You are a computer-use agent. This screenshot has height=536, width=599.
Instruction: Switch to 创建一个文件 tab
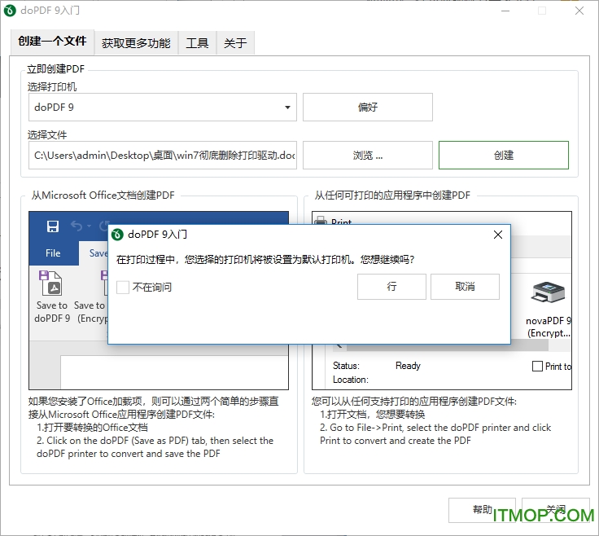(x=52, y=42)
